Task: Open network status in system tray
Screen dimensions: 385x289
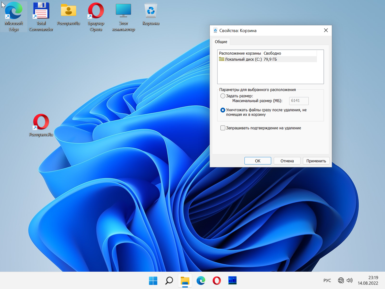Action: 341,281
